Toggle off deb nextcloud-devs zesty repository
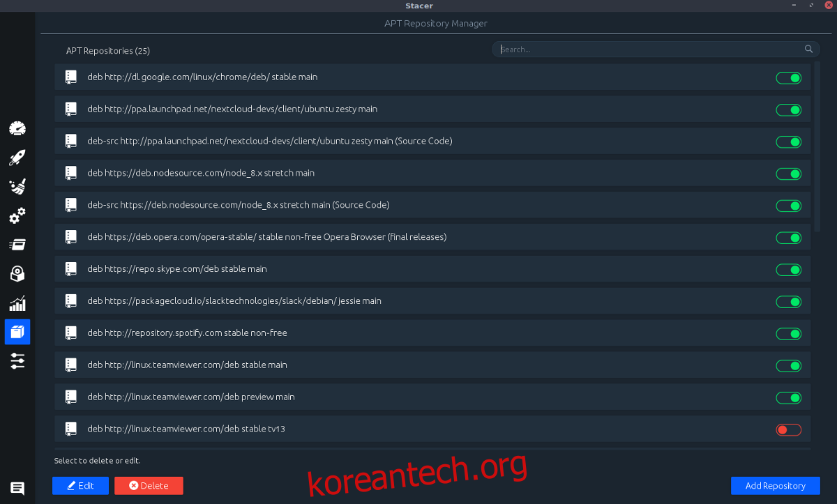The image size is (837, 504). [x=789, y=110]
